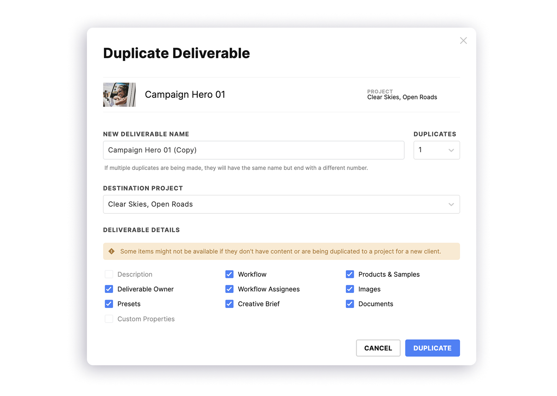Toggle the Custom Properties checkbox
The image size is (557, 396).
click(109, 319)
